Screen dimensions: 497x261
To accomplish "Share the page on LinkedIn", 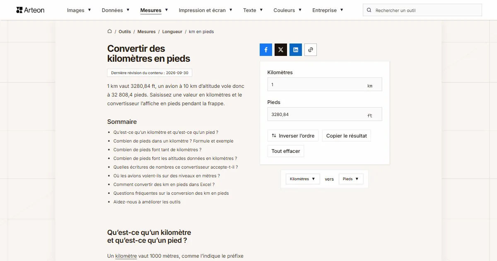I will point(296,50).
